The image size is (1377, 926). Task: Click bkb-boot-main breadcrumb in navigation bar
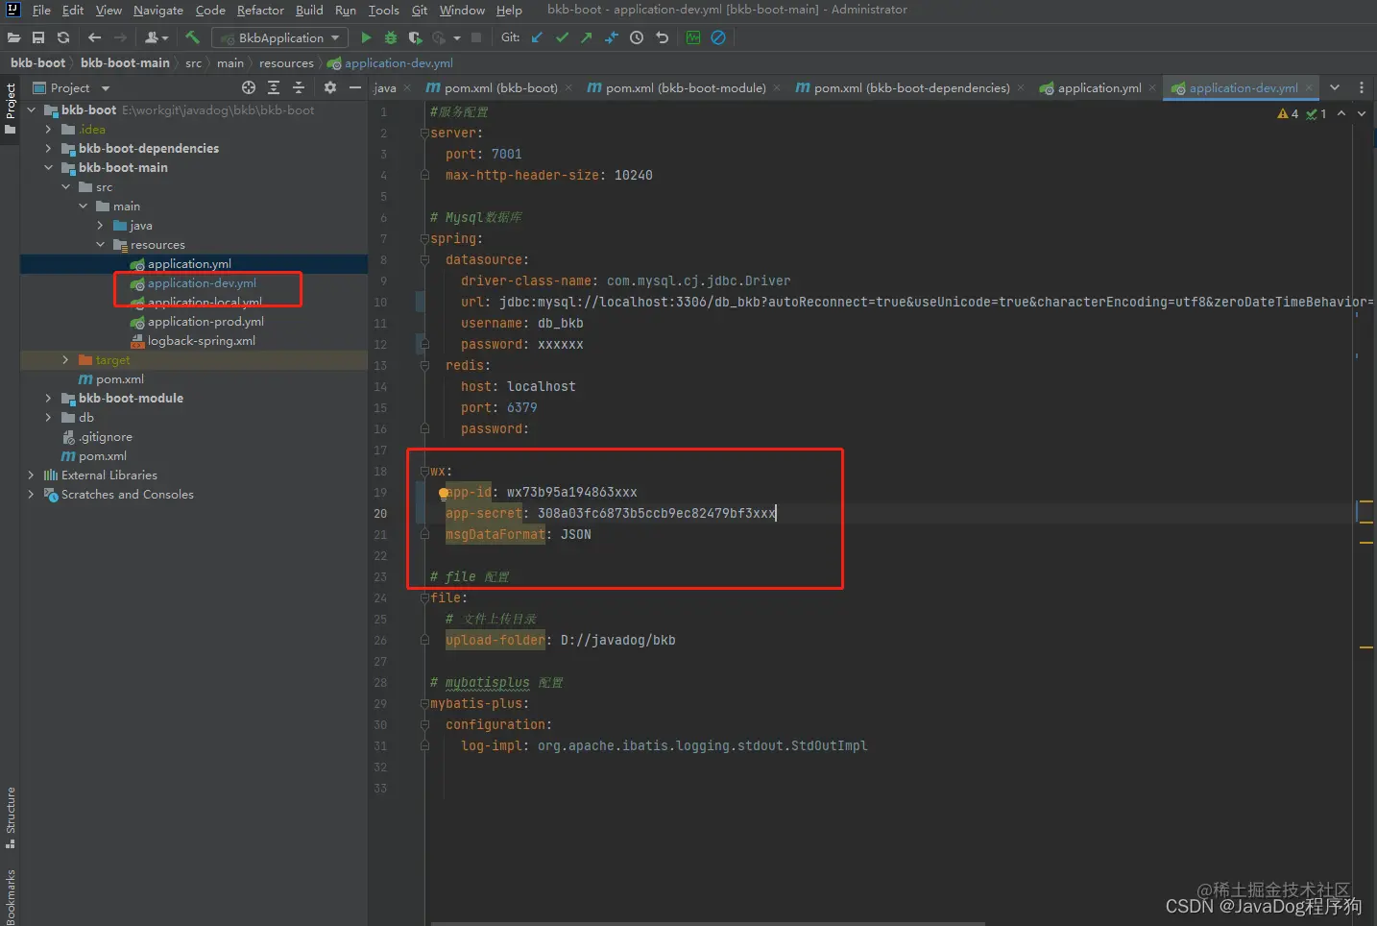coord(125,62)
